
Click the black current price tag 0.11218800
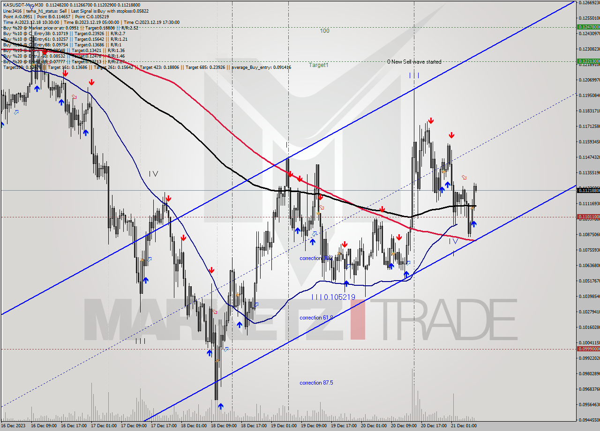tap(589, 190)
